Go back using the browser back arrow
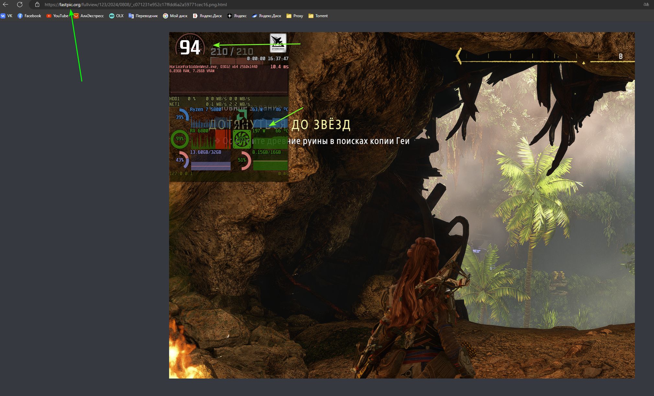This screenshot has height=396, width=654. coord(6,5)
